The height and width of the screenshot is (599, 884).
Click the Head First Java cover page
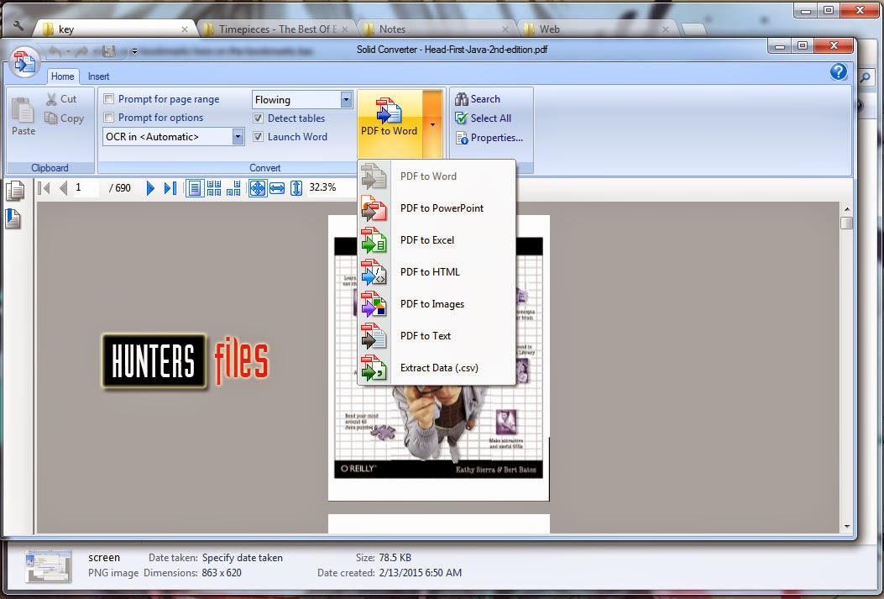(438, 358)
